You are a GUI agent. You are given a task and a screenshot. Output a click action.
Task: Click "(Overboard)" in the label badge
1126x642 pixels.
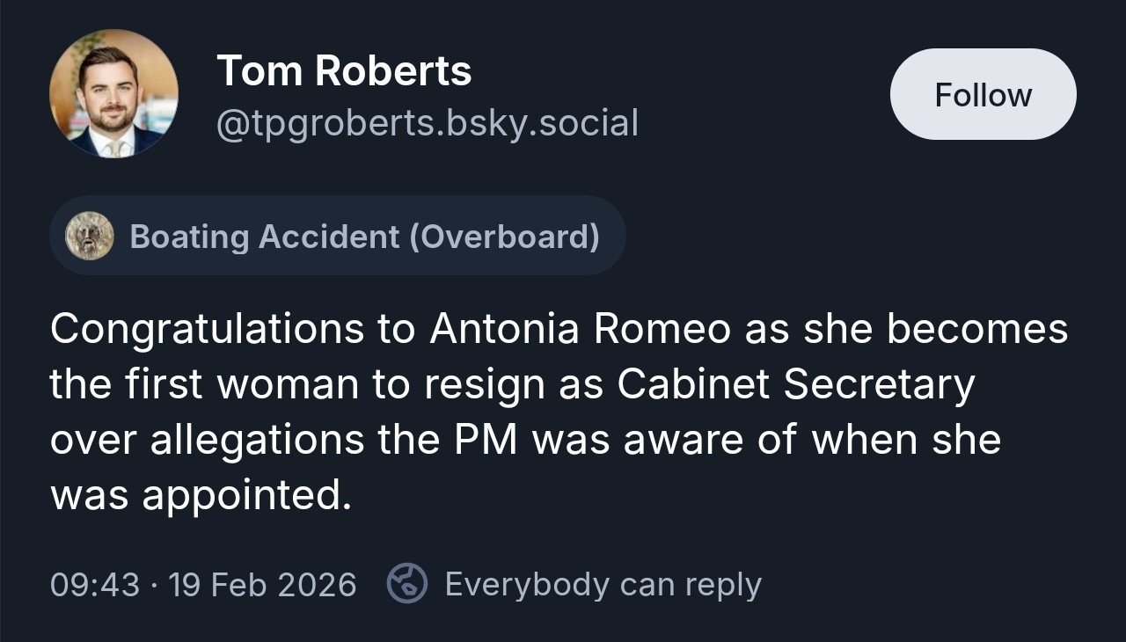(x=504, y=236)
